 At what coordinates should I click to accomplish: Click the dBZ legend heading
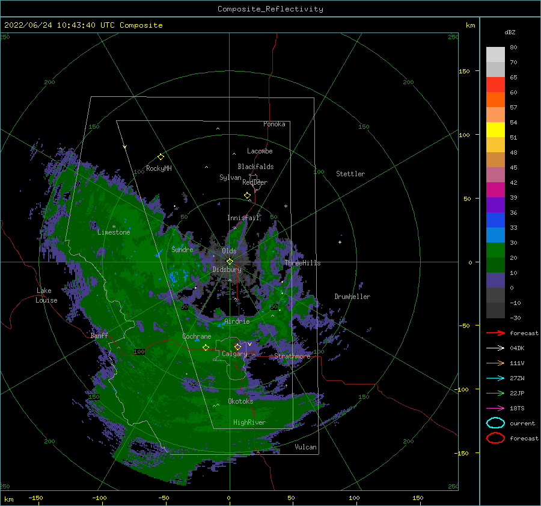[510, 32]
